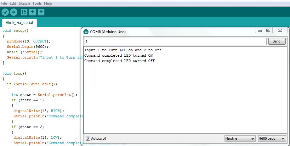Click the Arduino logo in COM6 title bar
Viewport: 290px width, 146px height.
86,32
